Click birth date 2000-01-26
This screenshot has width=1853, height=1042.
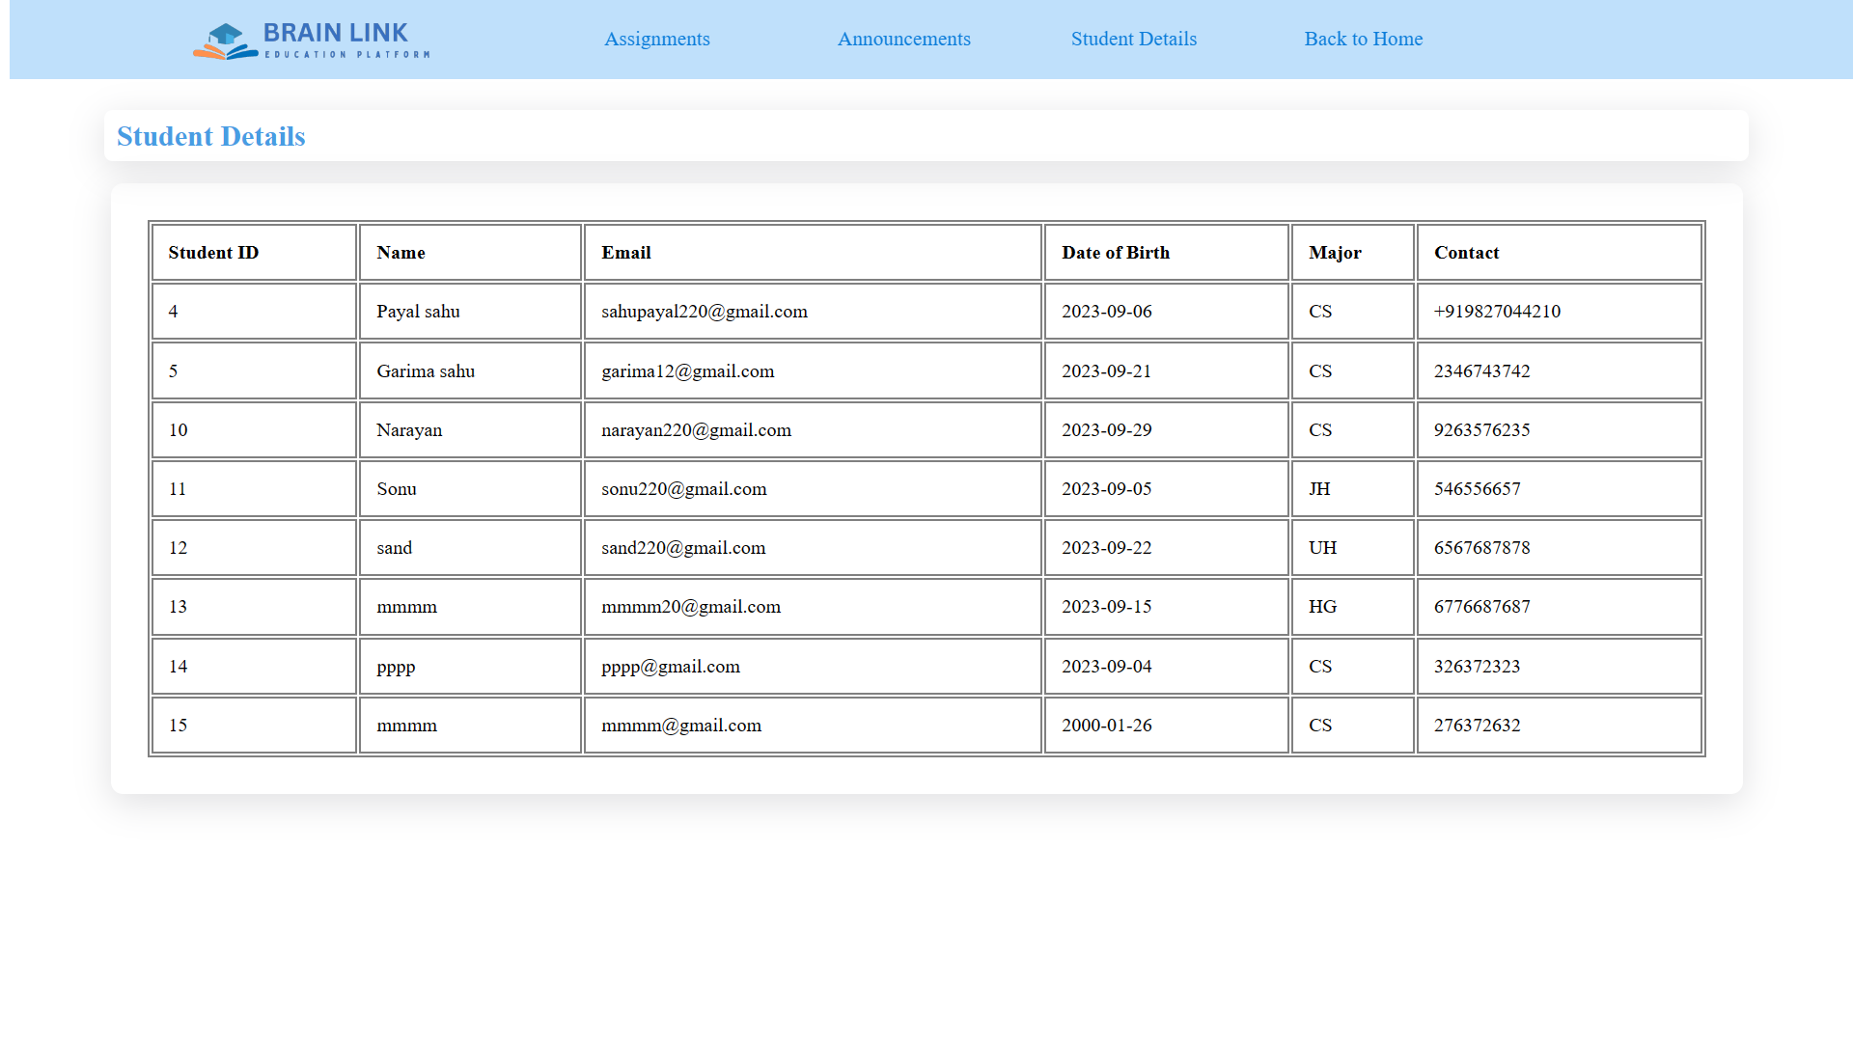coord(1107,726)
